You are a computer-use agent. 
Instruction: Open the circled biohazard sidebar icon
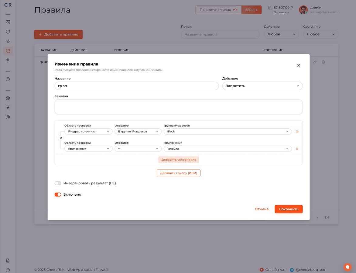[8, 108]
